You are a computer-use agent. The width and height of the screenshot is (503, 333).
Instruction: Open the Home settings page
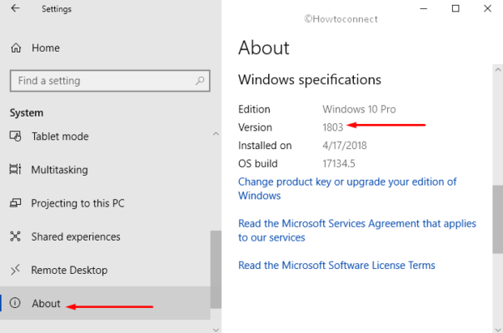46,48
